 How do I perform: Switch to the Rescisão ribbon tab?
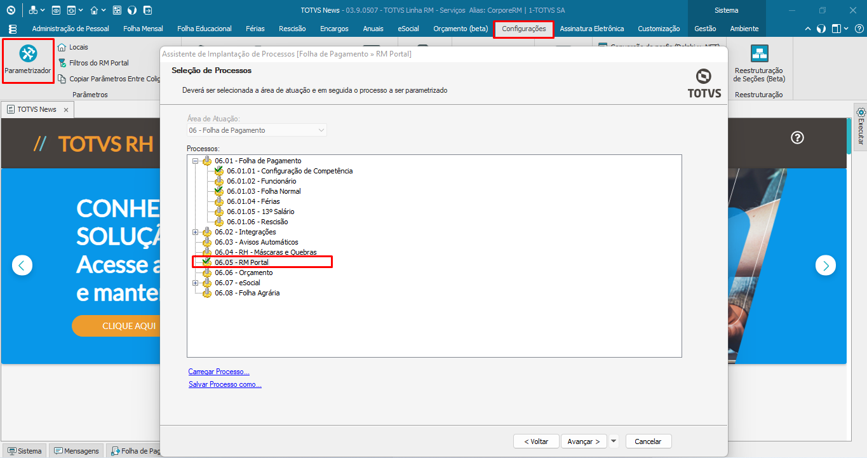(x=292, y=29)
